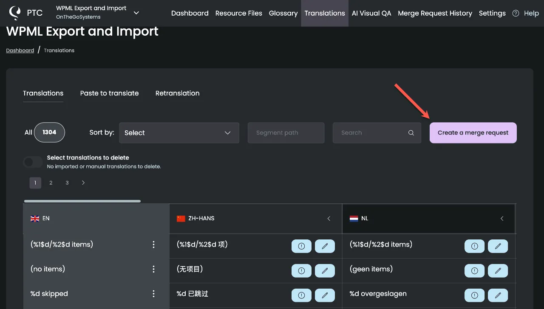The height and width of the screenshot is (309, 544).
Task: Collapse the NL column chevron
Action: tap(502, 219)
